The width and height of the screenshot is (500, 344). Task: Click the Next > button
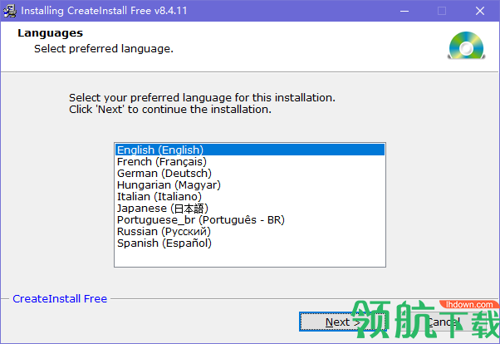click(342, 322)
